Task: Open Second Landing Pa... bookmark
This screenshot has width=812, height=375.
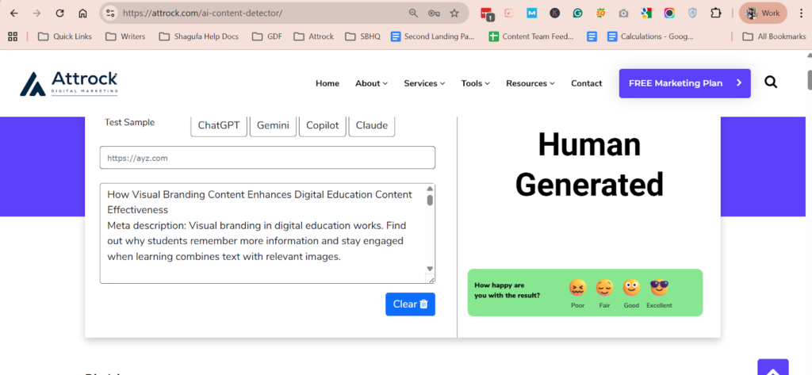Action: [432, 36]
